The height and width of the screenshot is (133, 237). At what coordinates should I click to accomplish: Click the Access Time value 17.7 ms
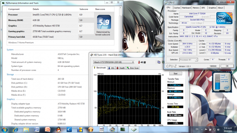point(175,107)
